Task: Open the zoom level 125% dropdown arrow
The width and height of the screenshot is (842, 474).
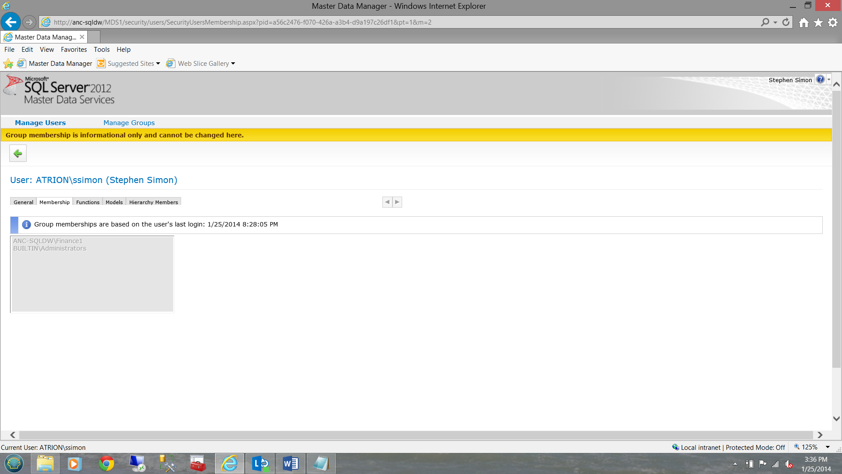Action: click(x=828, y=447)
